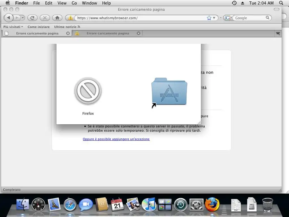
Task: Open the Go menu
Action: [74, 3]
